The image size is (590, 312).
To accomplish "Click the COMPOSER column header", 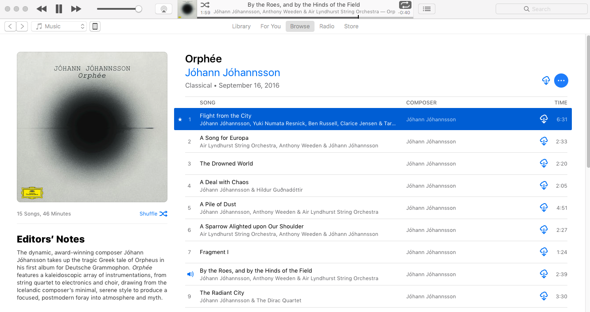I will point(421,103).
